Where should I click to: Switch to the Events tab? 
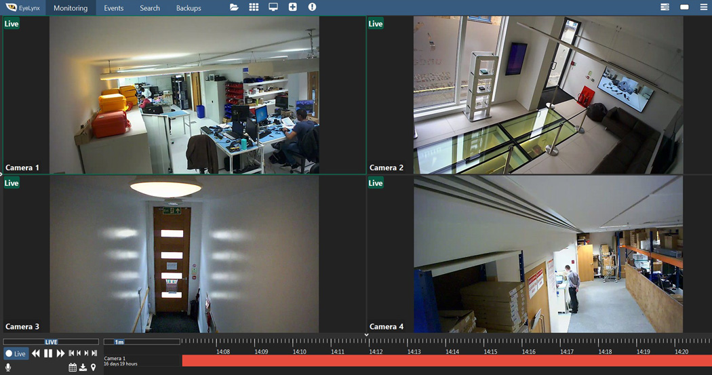(113, 8)
